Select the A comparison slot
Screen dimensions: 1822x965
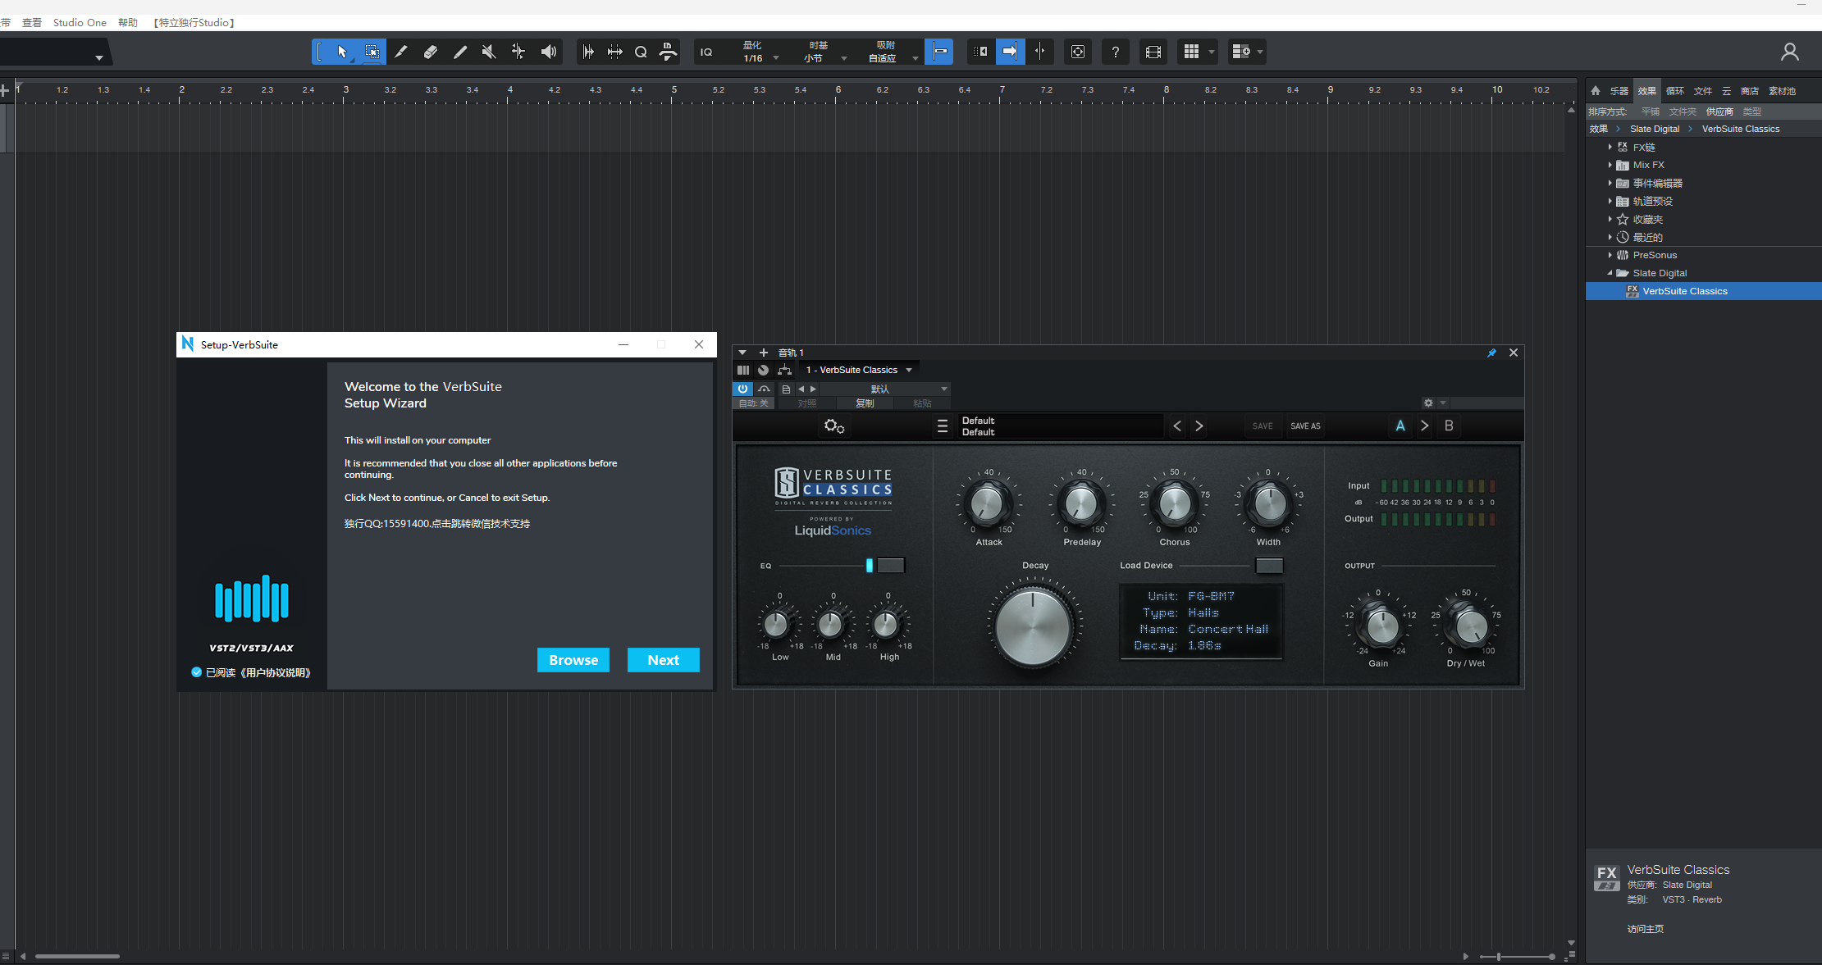click(1400, 426)
